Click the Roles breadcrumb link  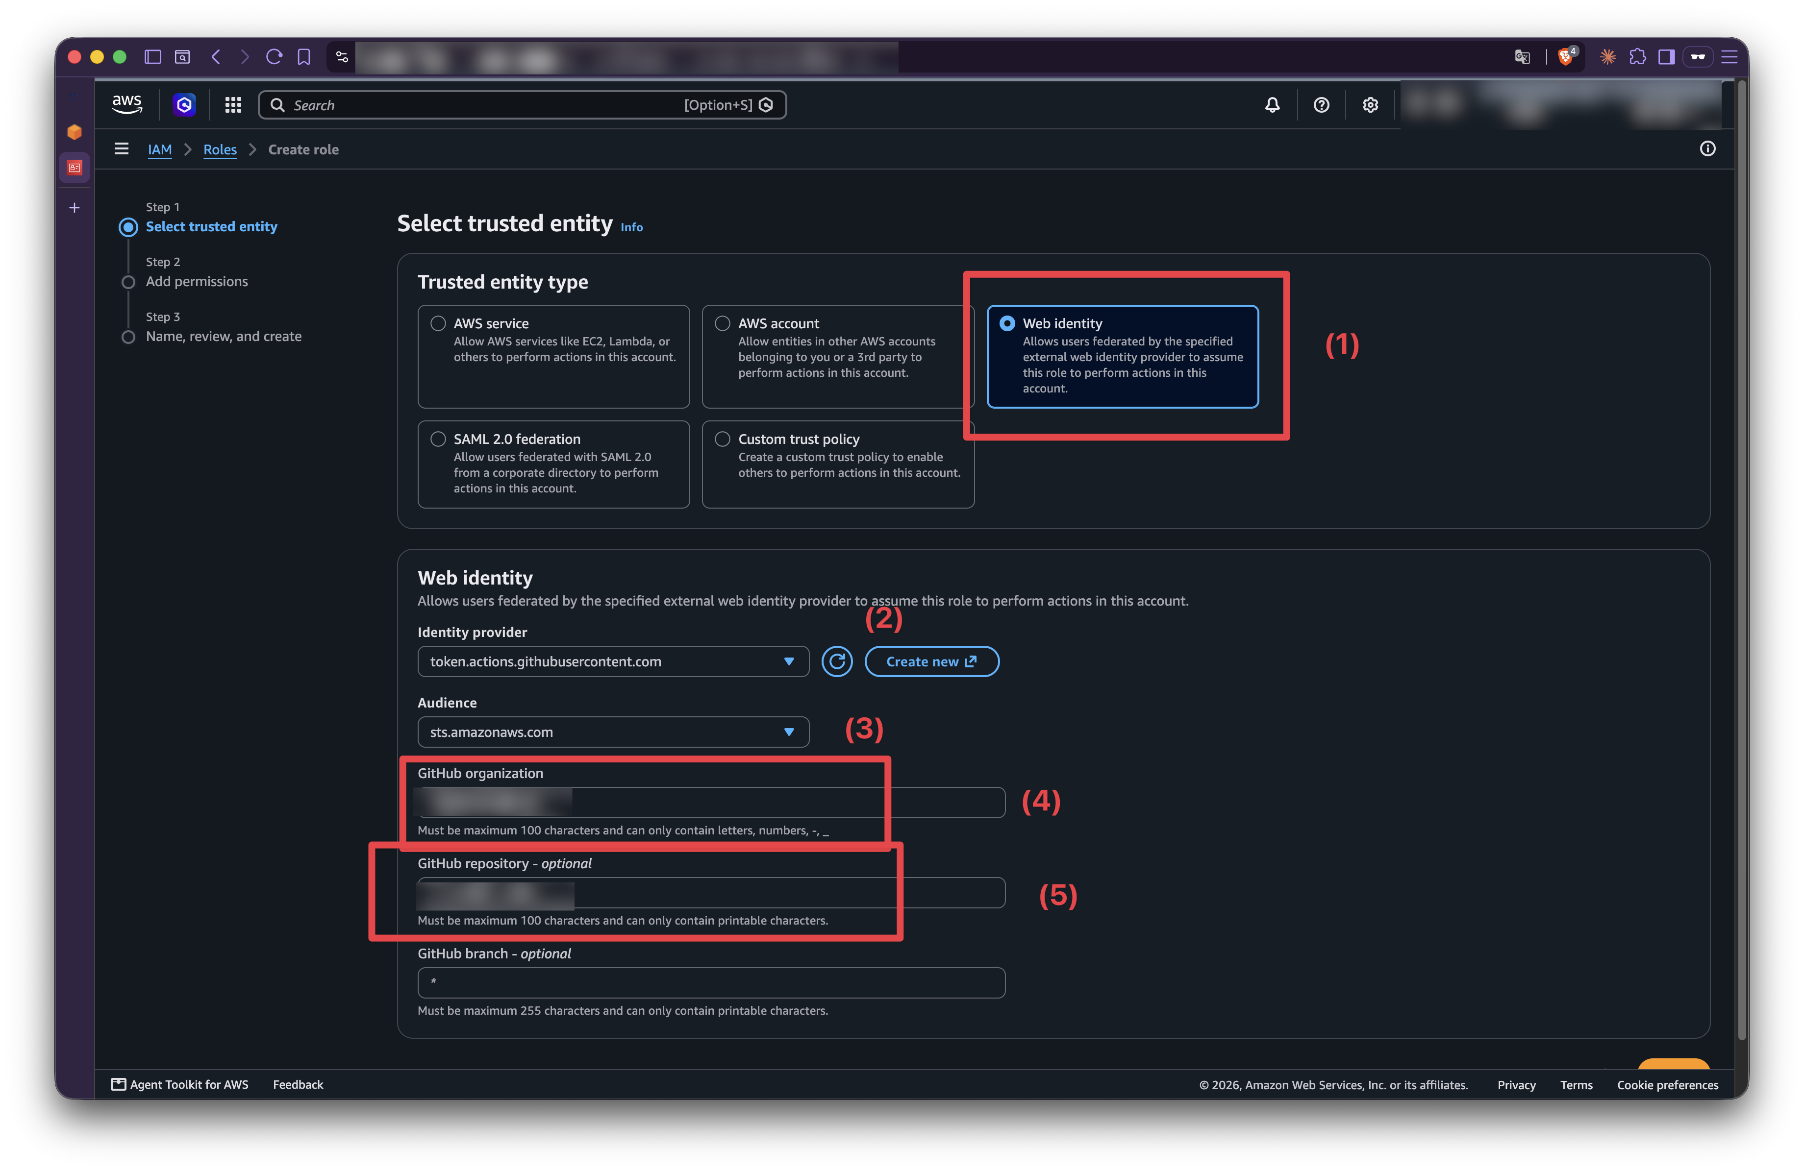[x=220, y=149]
